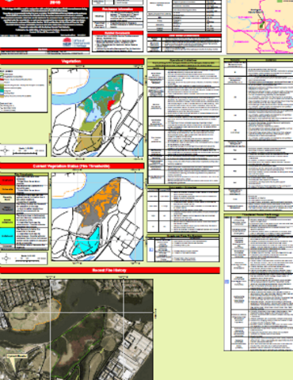Click the compass rose beside Vegetation map
The height and width of the screenshot is (380, 293).
(x=6, y=151)
